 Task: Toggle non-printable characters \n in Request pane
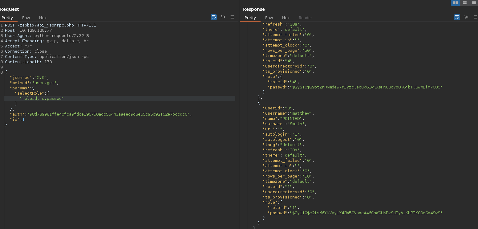(x=223, y=17)
